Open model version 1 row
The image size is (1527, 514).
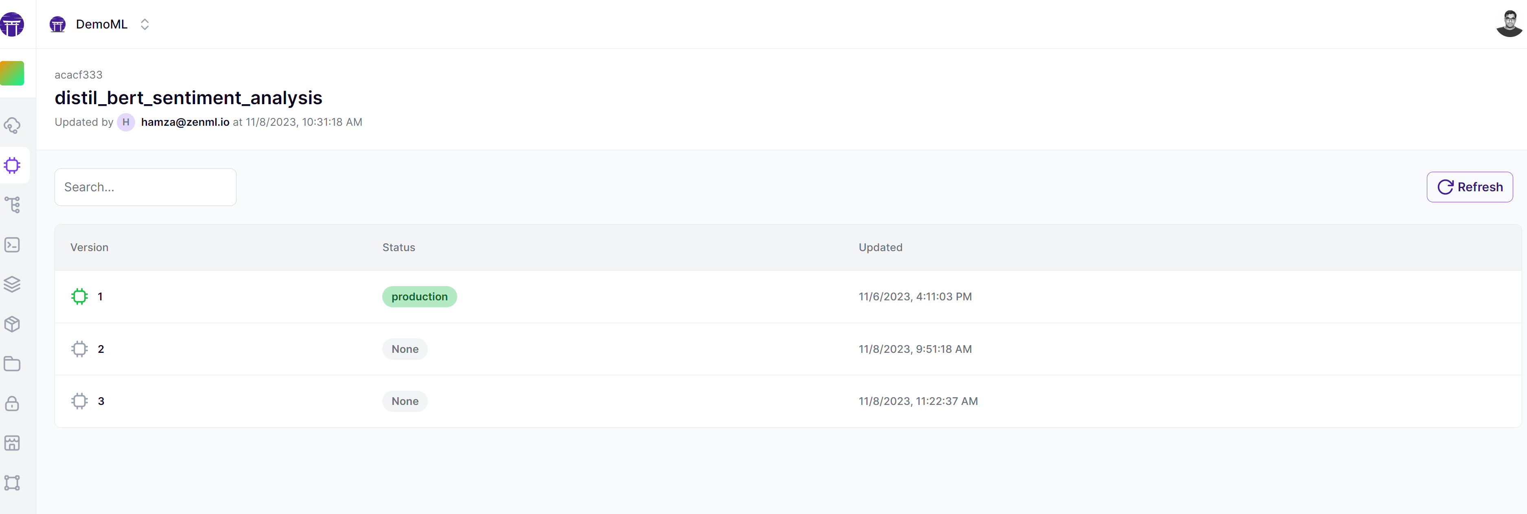click(x=100, y=296)
